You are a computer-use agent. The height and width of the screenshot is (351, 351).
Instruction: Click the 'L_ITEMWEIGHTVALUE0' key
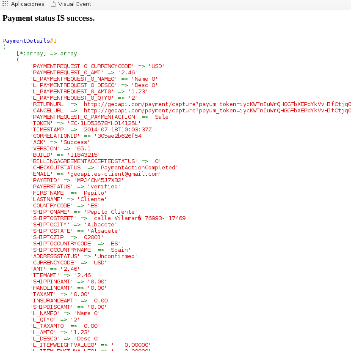click(63, 345)
